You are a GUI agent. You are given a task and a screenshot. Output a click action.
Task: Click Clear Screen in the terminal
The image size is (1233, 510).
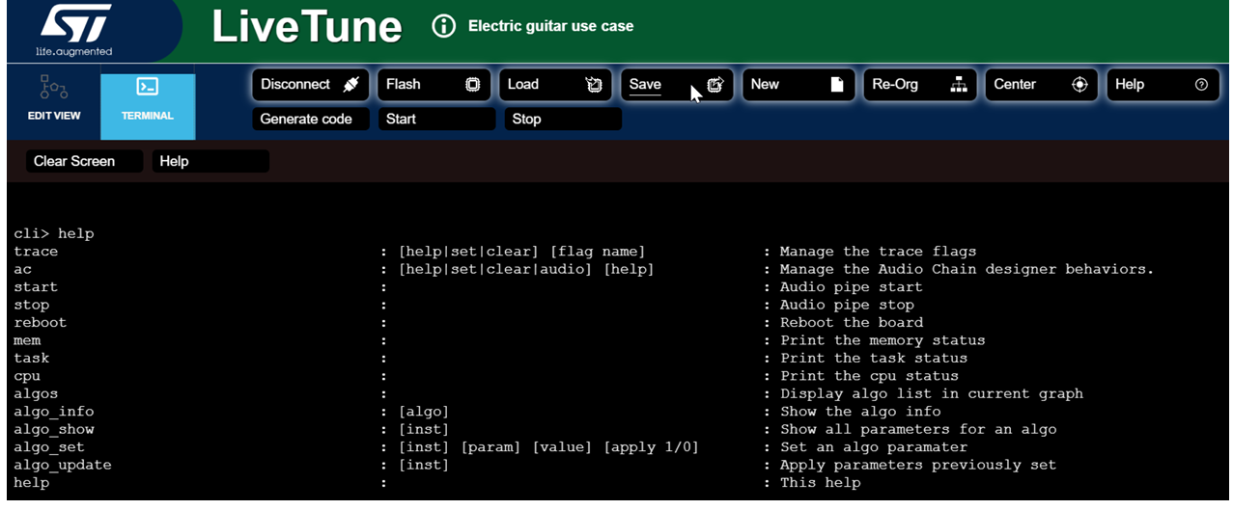(84, 161)
